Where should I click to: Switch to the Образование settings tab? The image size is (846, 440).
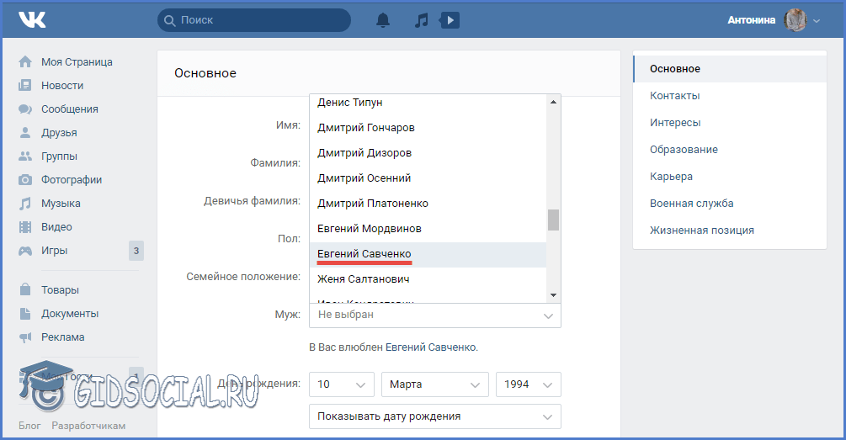[x=684, y=150]
